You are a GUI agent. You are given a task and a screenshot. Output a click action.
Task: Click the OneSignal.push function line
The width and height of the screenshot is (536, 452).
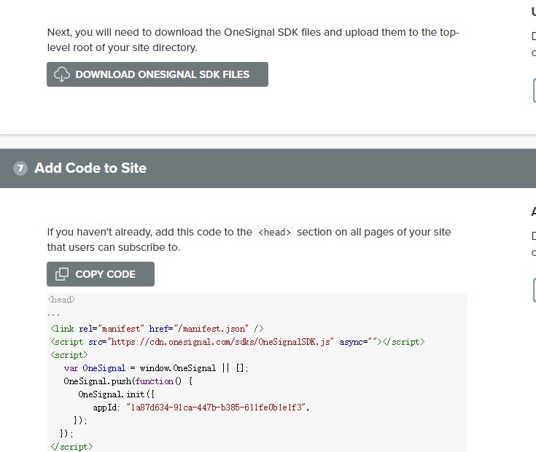[x=128, y=381]
